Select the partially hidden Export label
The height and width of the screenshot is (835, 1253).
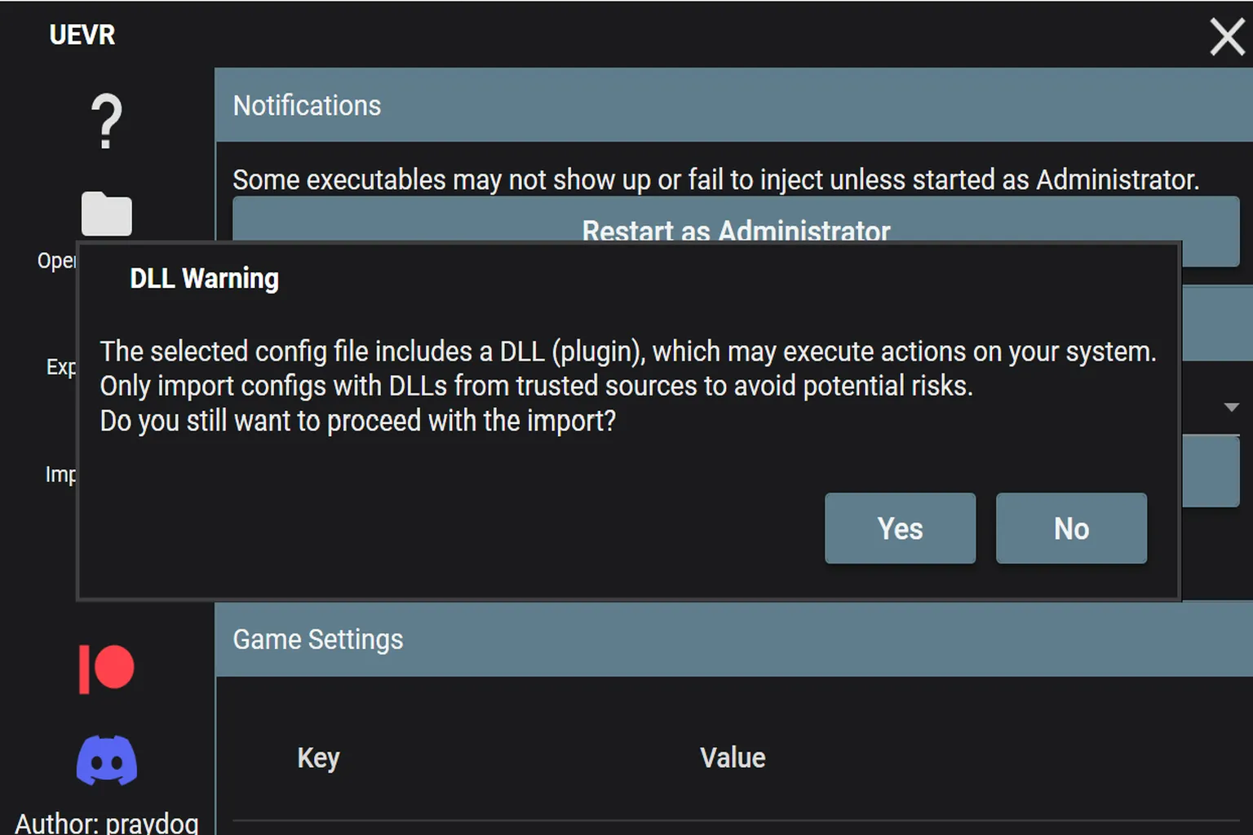(60, 367)
